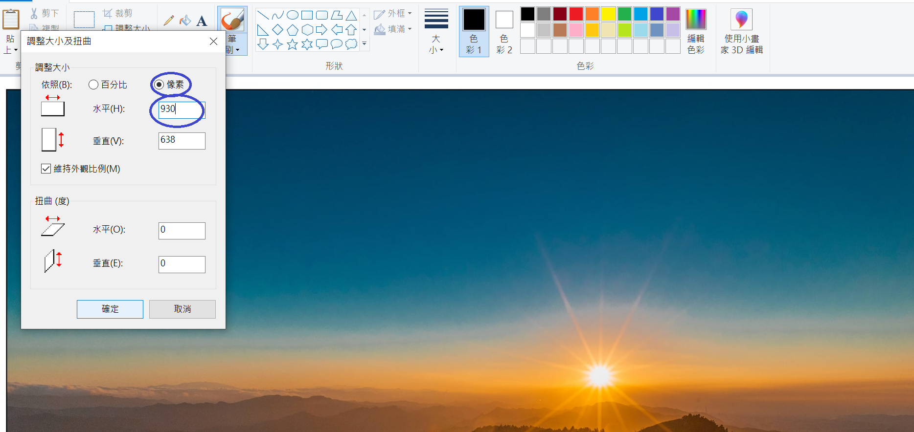Choose the Rounded rectangle shape

coord(321,15)
